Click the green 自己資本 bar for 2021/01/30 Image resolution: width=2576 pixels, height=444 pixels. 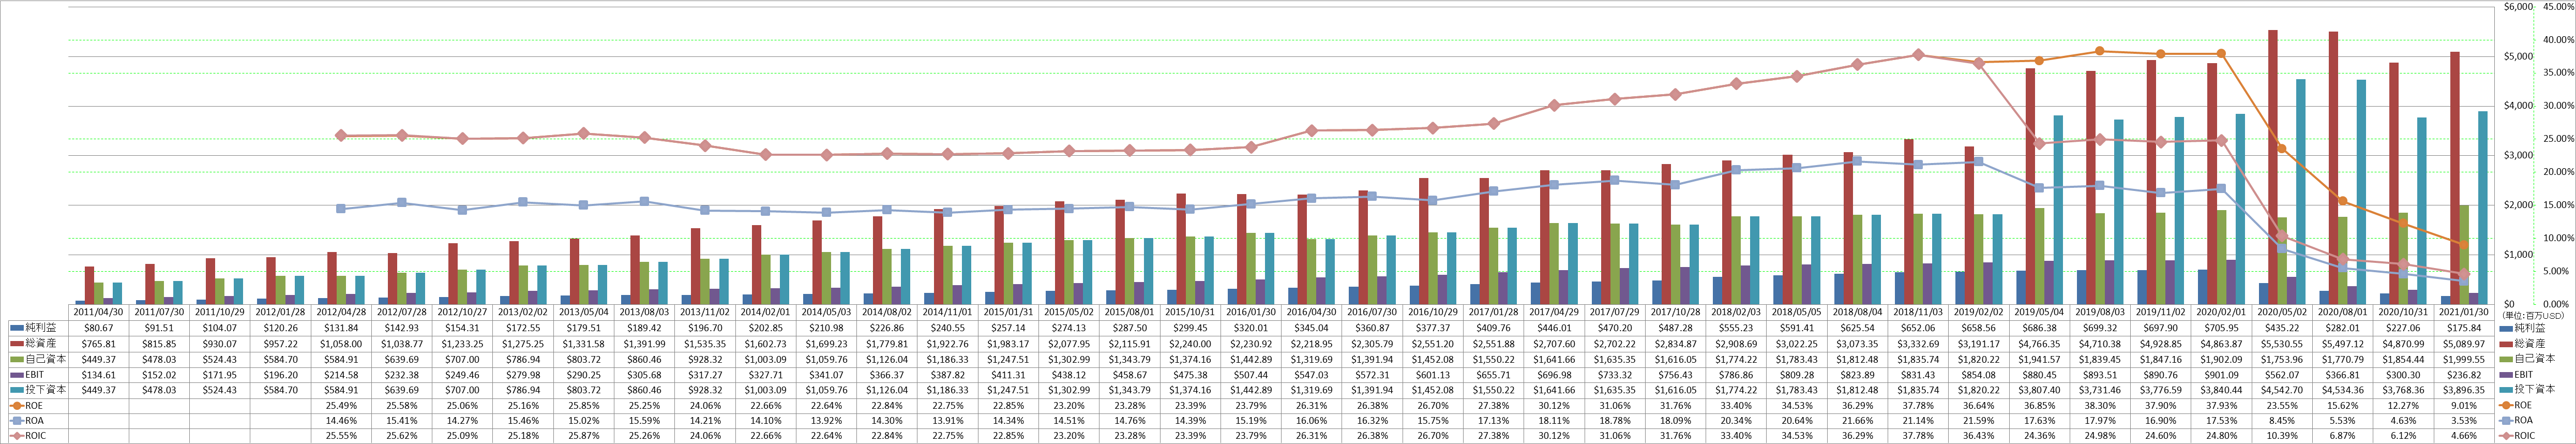[2464, 255]
